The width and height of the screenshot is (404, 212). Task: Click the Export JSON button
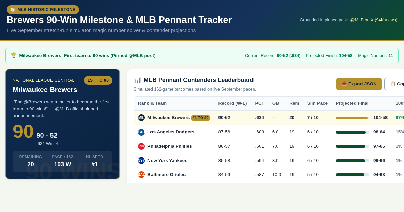359,84
